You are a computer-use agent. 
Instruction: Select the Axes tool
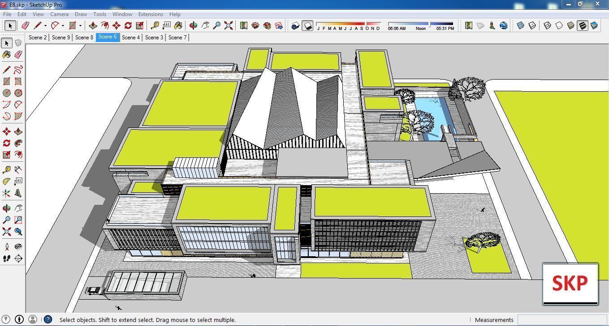click(x=7, y=193)
